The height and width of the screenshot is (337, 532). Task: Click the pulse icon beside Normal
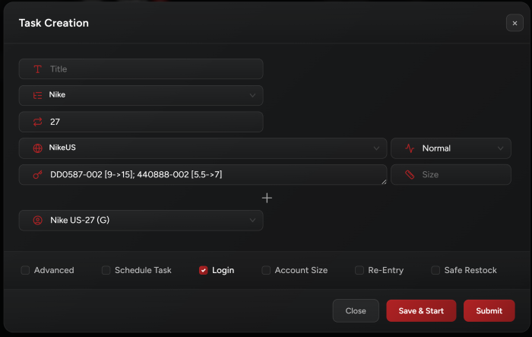click(x=409, y=148)
